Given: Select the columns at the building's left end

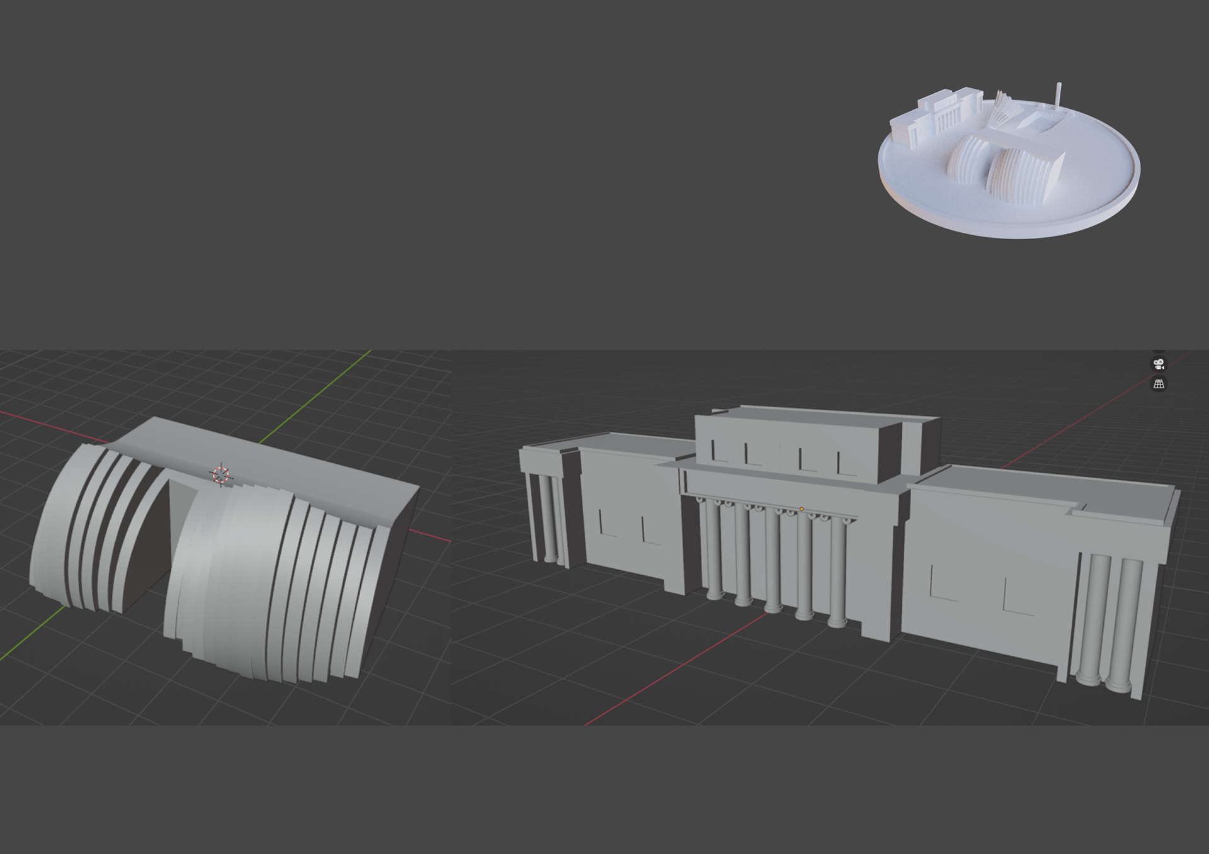Looking at the screenshot, I should click(x=547, y=519).
